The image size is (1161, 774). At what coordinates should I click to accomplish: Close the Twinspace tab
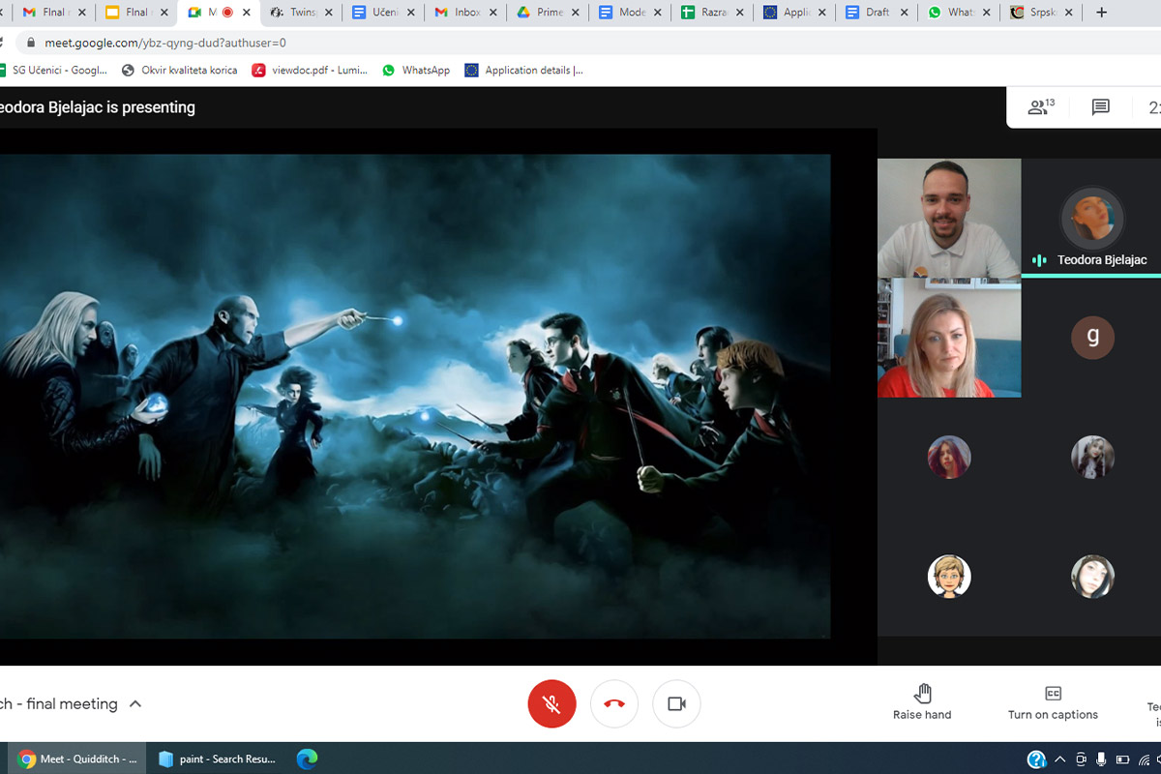tap(329, 13)
